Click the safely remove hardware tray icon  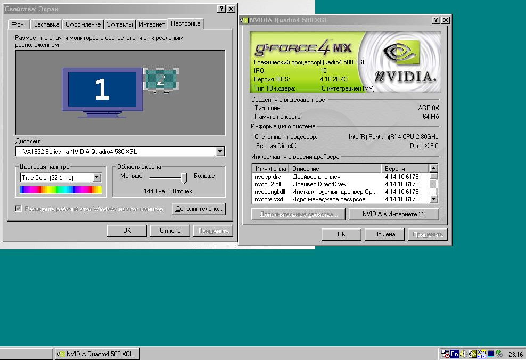coord(499,354)
